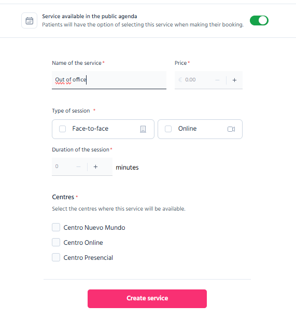The image size is (296, 319).
Task: Disable the public agenda availability toggle
Action: [259, 21]
